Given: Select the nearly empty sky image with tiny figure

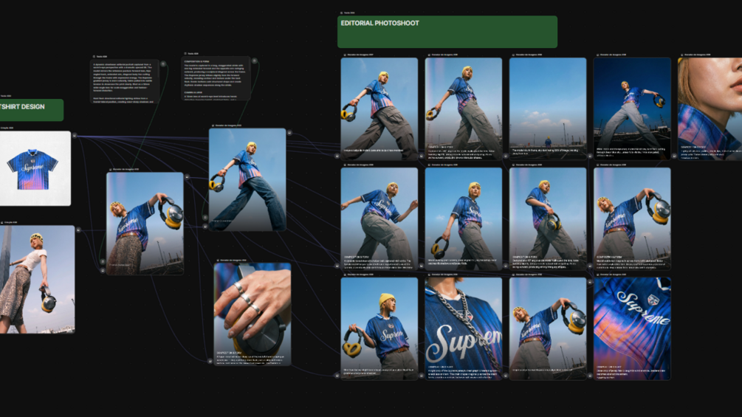Looking at the screenshot, I should click(x=548, y=108).
